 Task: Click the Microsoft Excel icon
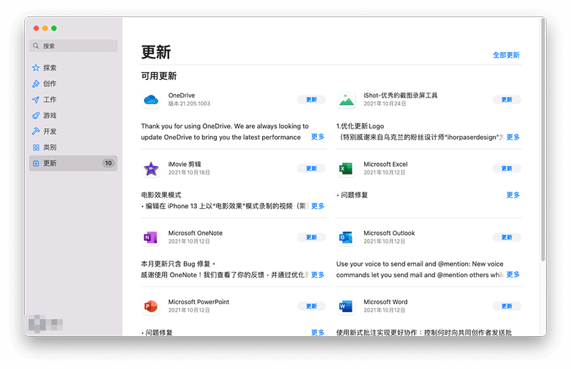346,169
